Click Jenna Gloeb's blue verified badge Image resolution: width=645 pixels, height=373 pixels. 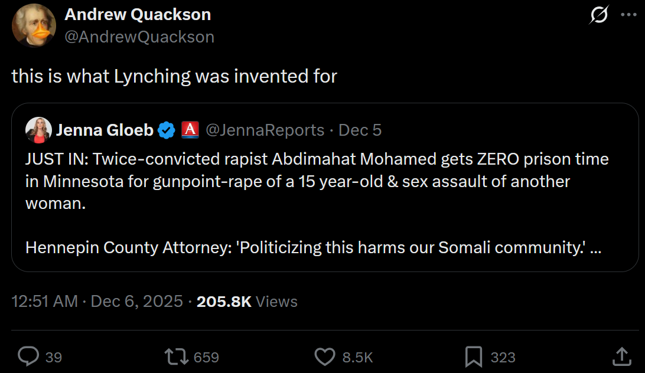167,130
